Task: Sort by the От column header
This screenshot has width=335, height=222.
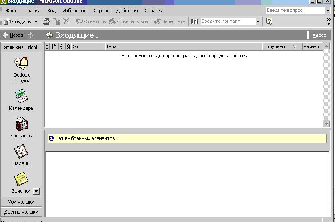Action: (88, 46)
